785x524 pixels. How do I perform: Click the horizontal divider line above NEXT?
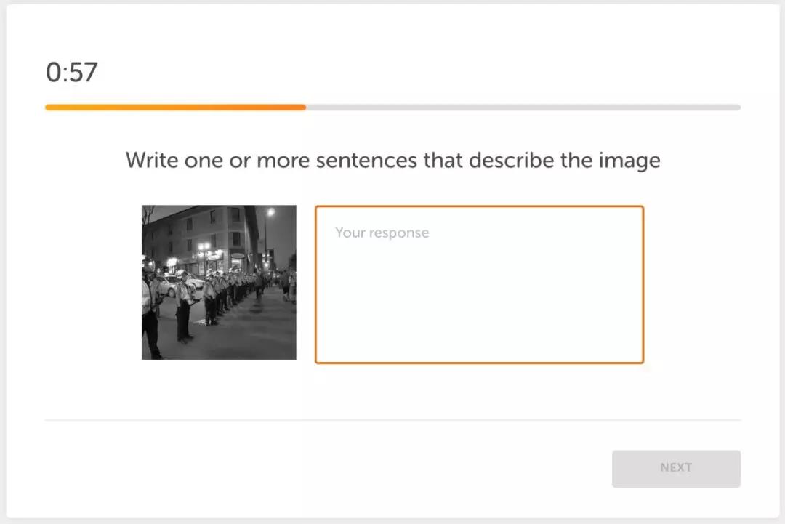(392, 420)
